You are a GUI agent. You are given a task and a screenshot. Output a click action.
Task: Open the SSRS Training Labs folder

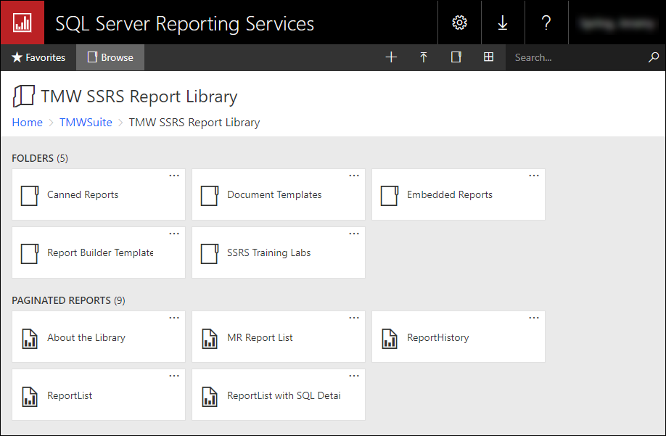268,253
